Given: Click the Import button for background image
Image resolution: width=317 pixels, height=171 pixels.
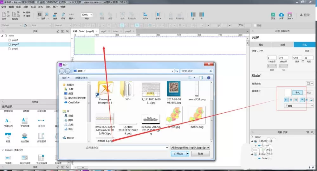Looking at the screenshot, I should pyautogui.click(x=297, y=93).
